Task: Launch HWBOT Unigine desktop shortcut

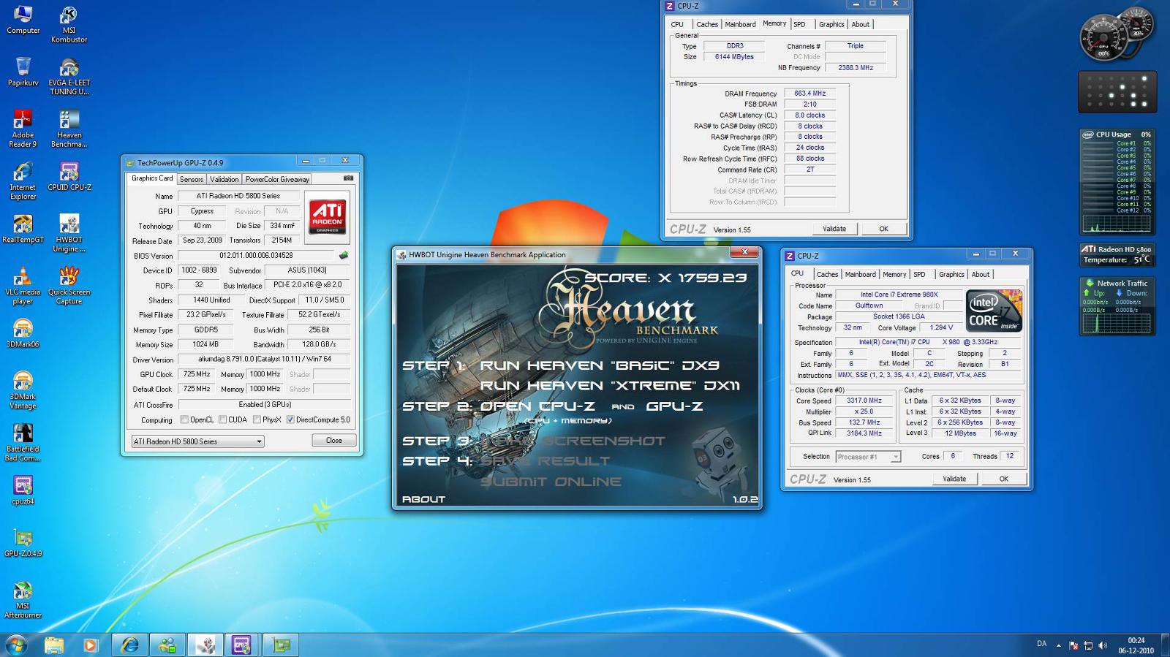Action: [69, 234]
